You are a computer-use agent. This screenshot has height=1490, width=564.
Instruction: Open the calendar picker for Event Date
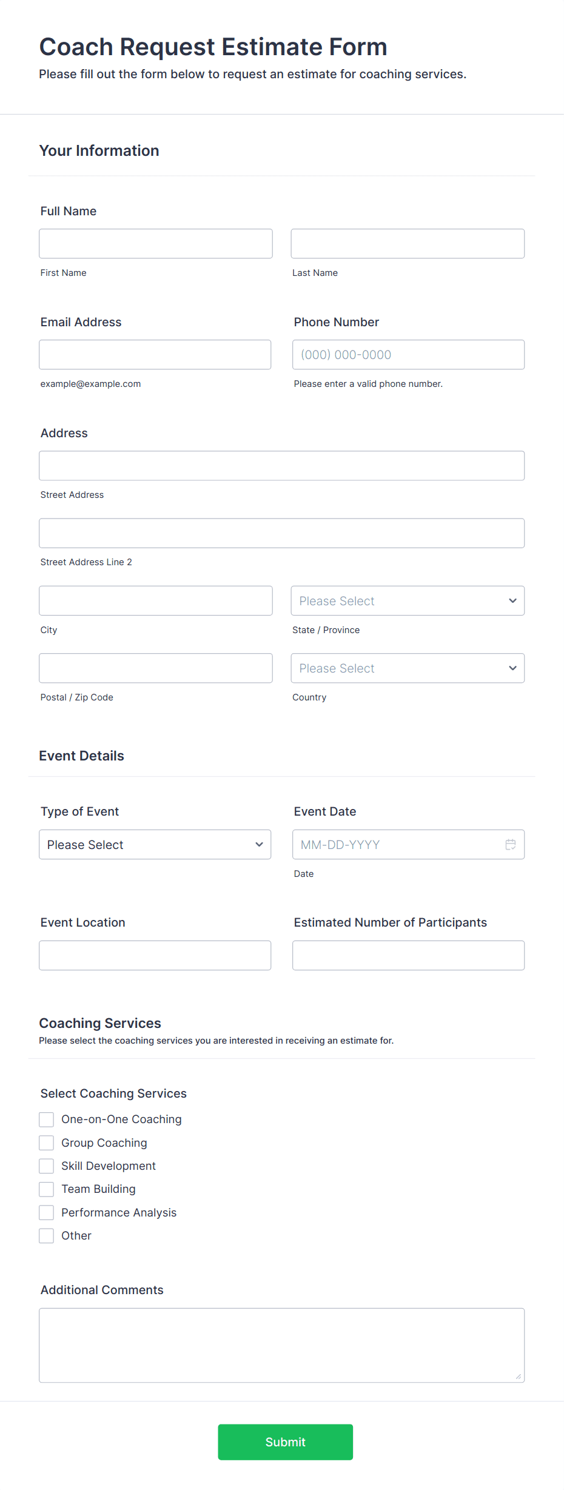coord(510,844)
